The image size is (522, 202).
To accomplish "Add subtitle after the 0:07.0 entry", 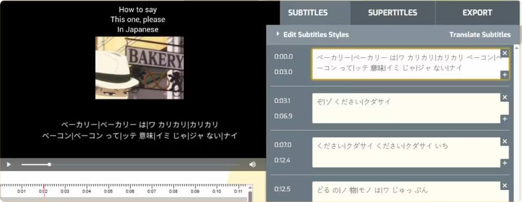I will pyautogui.click(x=505, y=163).
